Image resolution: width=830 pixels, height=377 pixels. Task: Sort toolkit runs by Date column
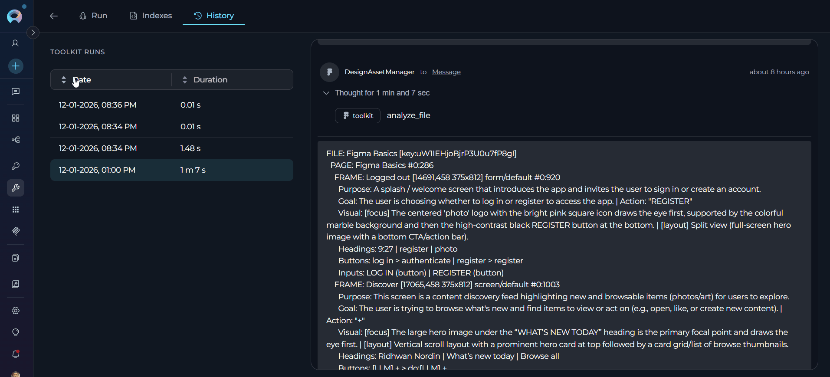[82, 80]
